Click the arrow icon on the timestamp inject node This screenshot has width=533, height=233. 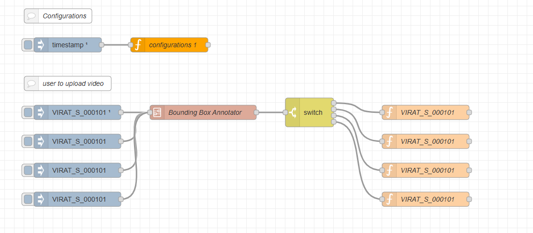point(41,45)
